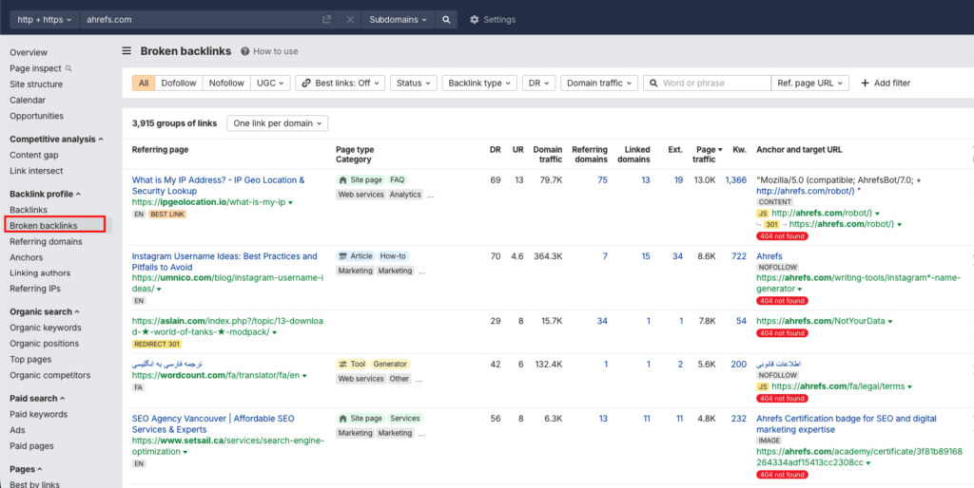Open Instagram Username Ideas referring page link
This screenshot has height=488, width=974.
pos(224,262)
